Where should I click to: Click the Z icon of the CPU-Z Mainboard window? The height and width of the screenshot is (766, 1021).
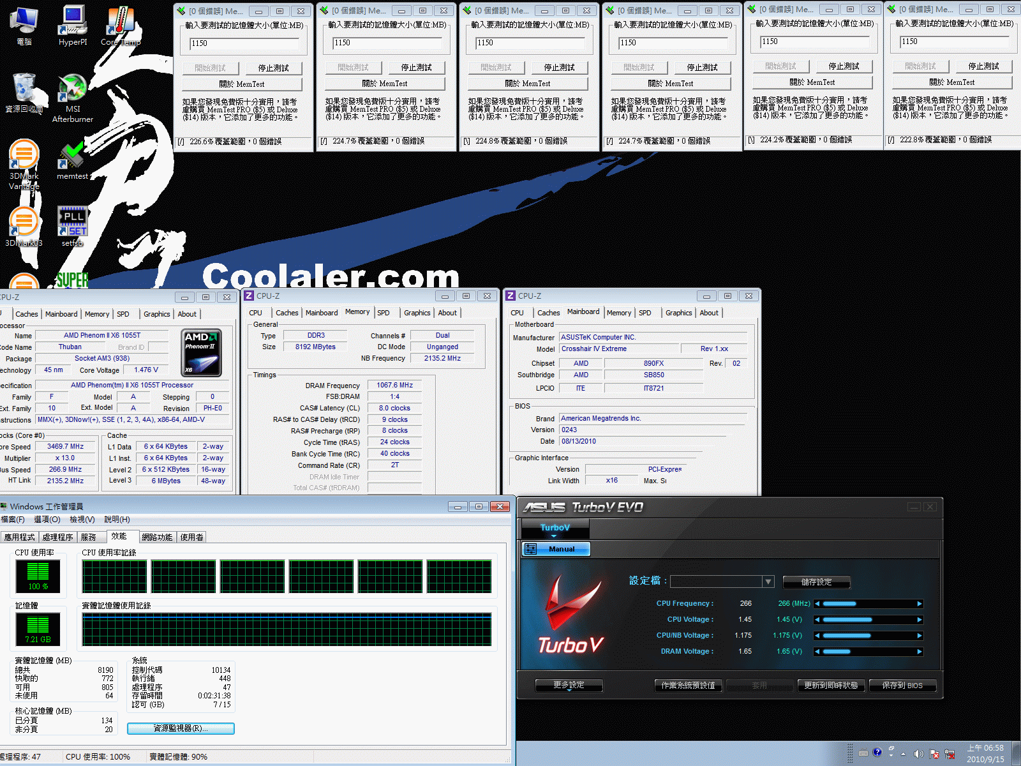pos(511,296)
